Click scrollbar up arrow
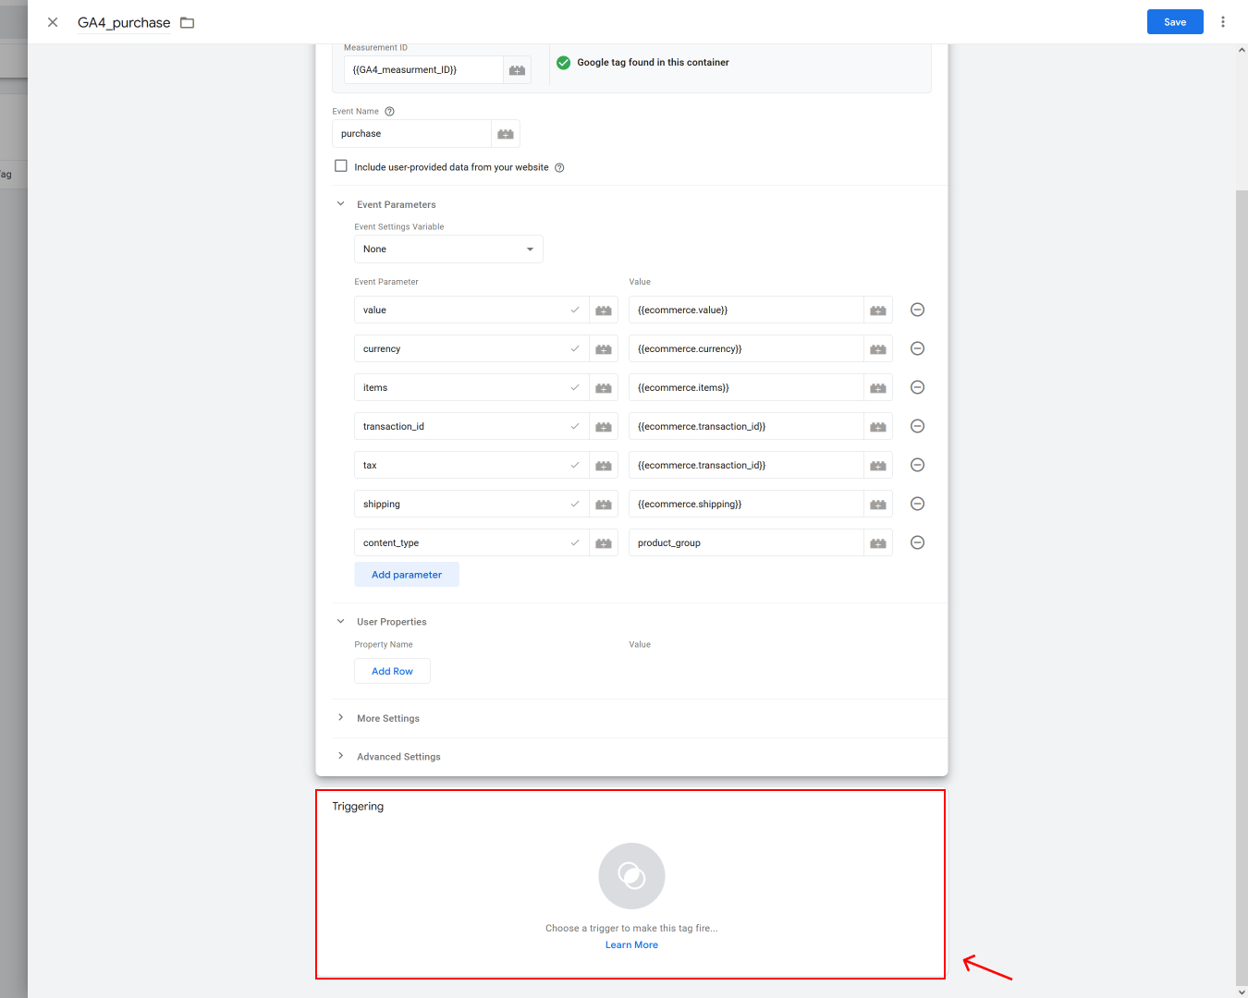The height and width of the screenshot is (998, 1248). coord(1242,50)
